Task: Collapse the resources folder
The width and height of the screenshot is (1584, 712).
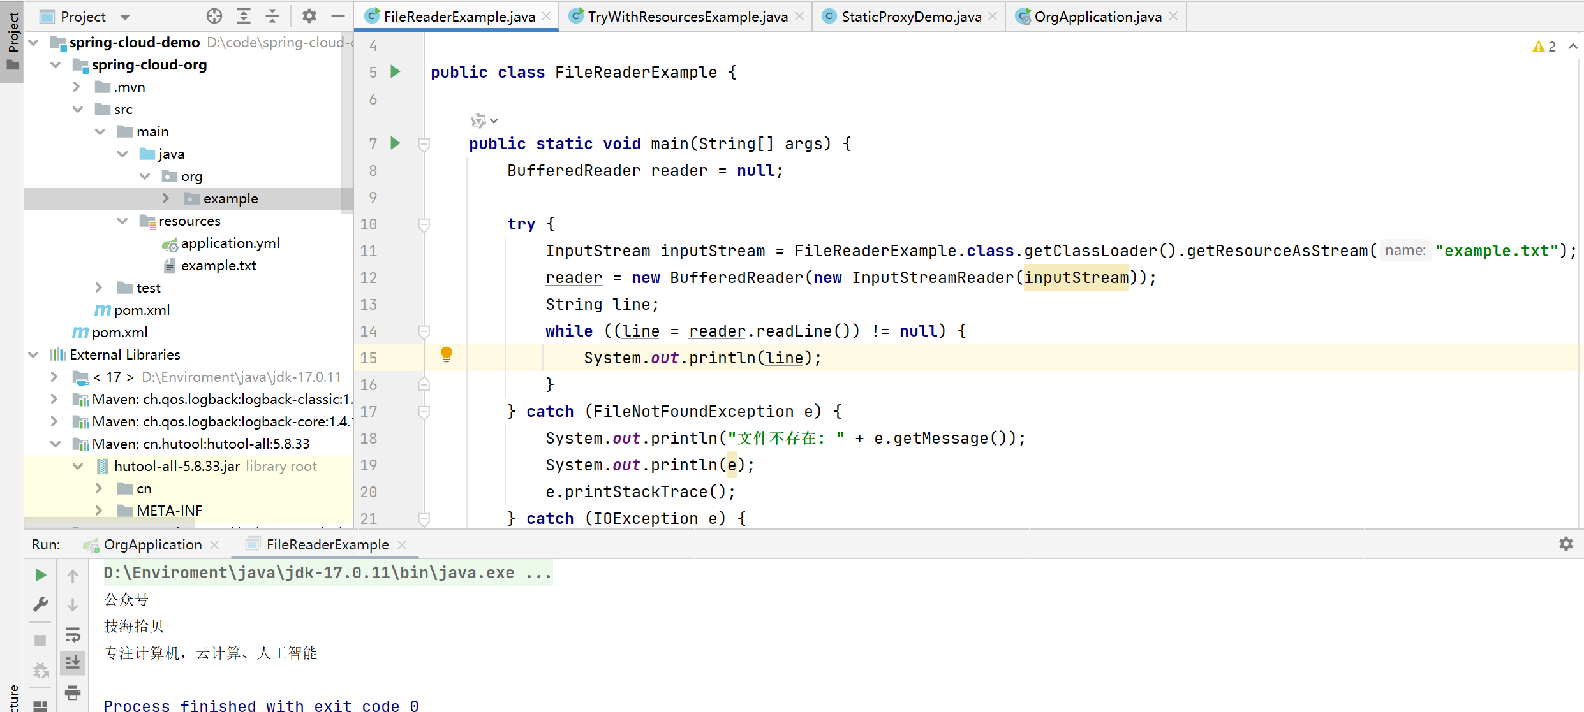Action: click(x=122, y=221)
